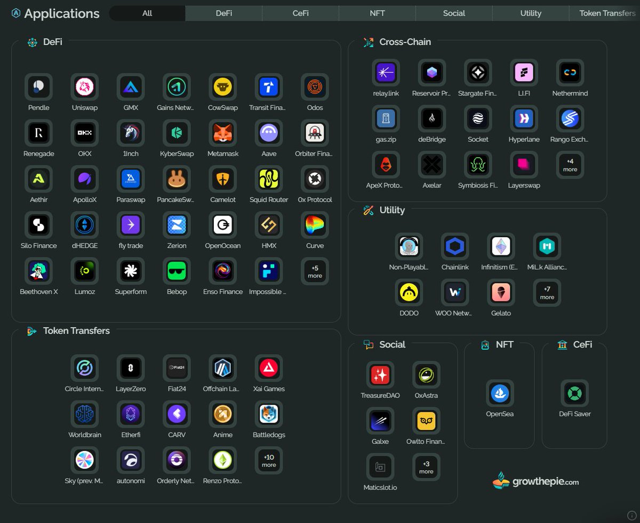The image size is (640, 523).
Task: Switch to the Utility tab
Action: [x=531, y=13]
